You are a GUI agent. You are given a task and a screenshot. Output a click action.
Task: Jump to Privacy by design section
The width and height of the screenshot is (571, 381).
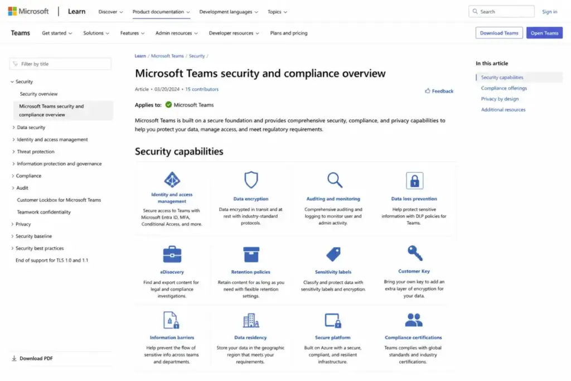(500, 99)
